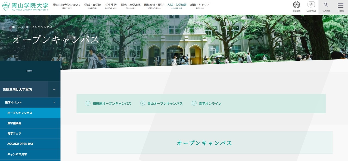This screenshot has height=161, width=348.
Task: Jump to 青学オンライン section
Action: (x=210, y=104)
